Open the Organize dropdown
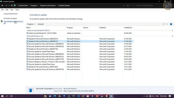 [31, 24]
